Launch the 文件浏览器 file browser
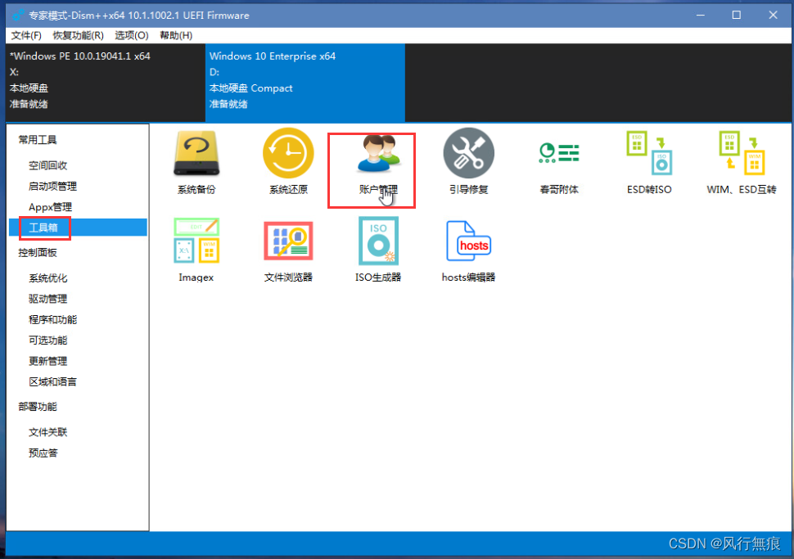Viewport: 794px width, 559px height. pyautogui.click(x=288, y=251)
